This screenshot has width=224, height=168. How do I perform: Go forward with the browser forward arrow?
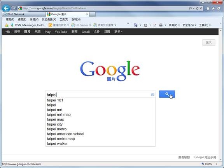[14, 8]
